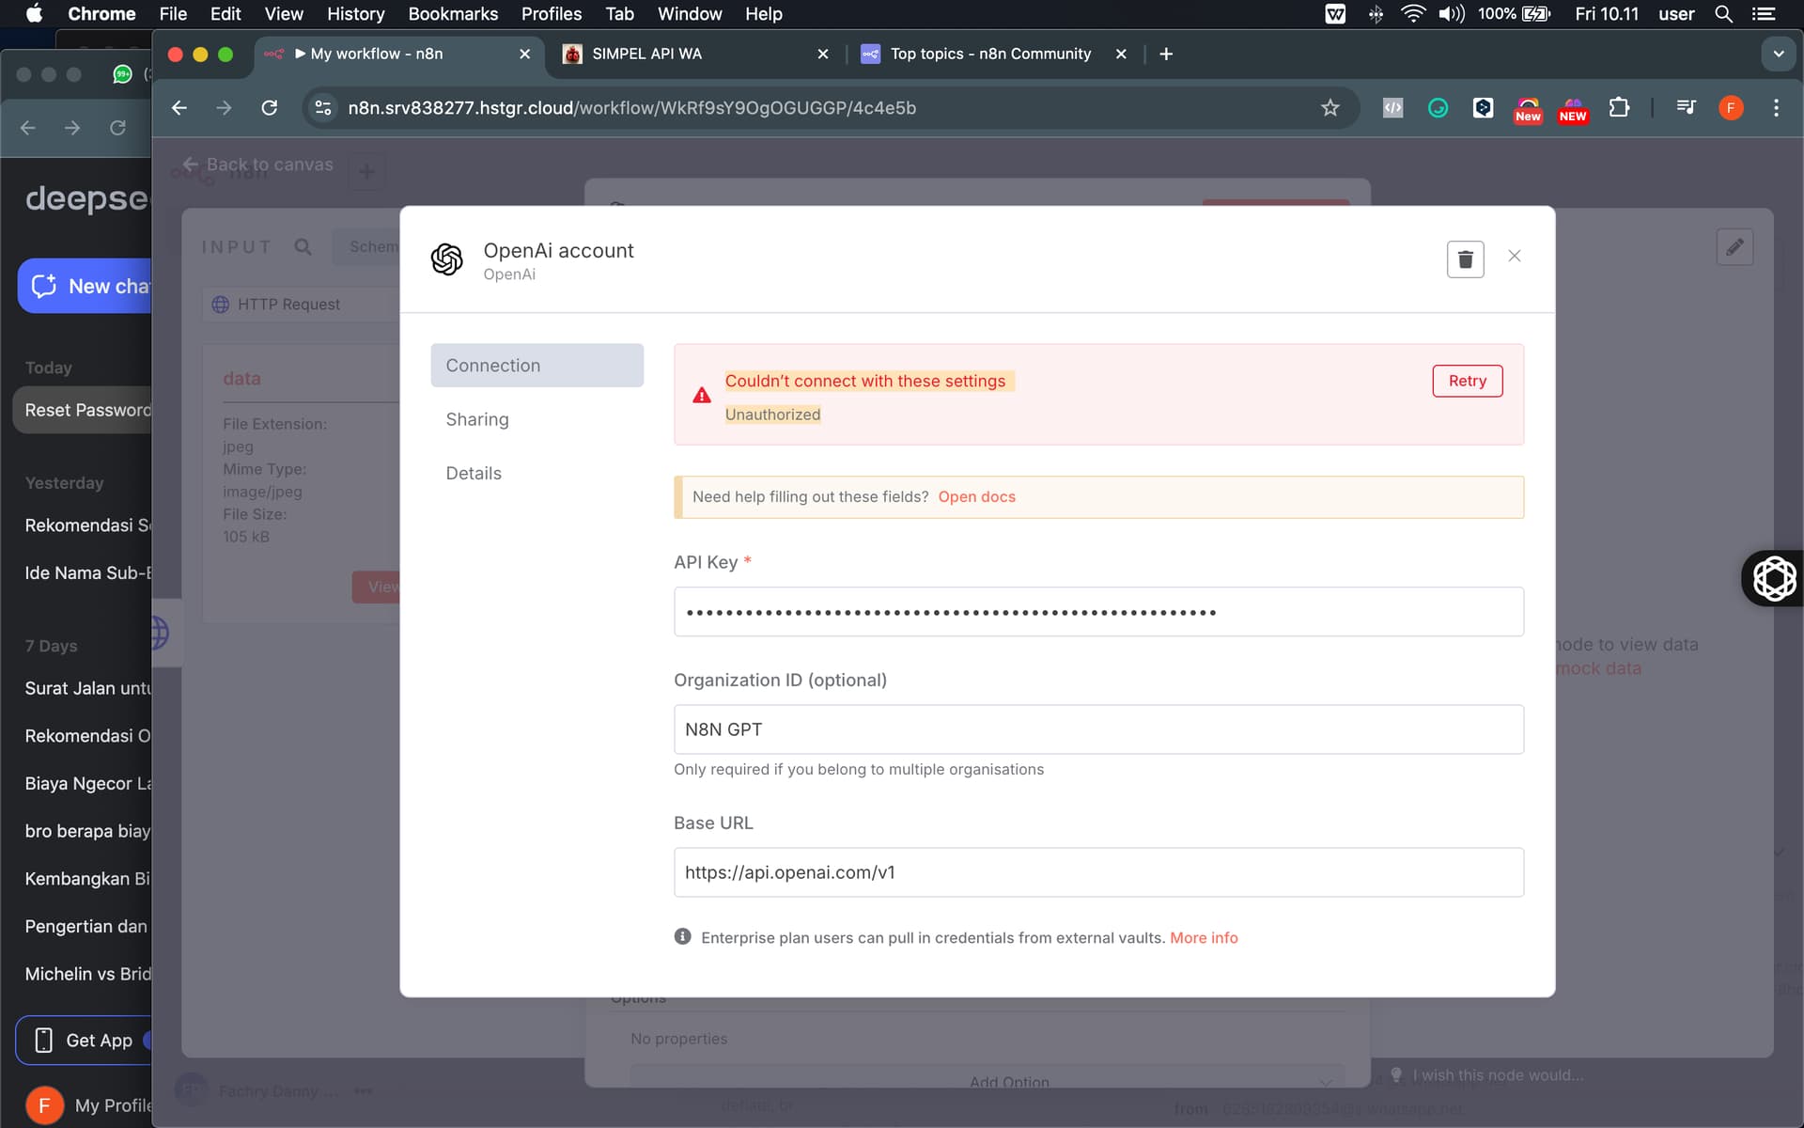Go forward in Chrome history

[x=224, y=108]
